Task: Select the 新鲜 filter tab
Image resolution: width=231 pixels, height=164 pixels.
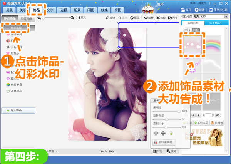Action: (x=196, y=30)
